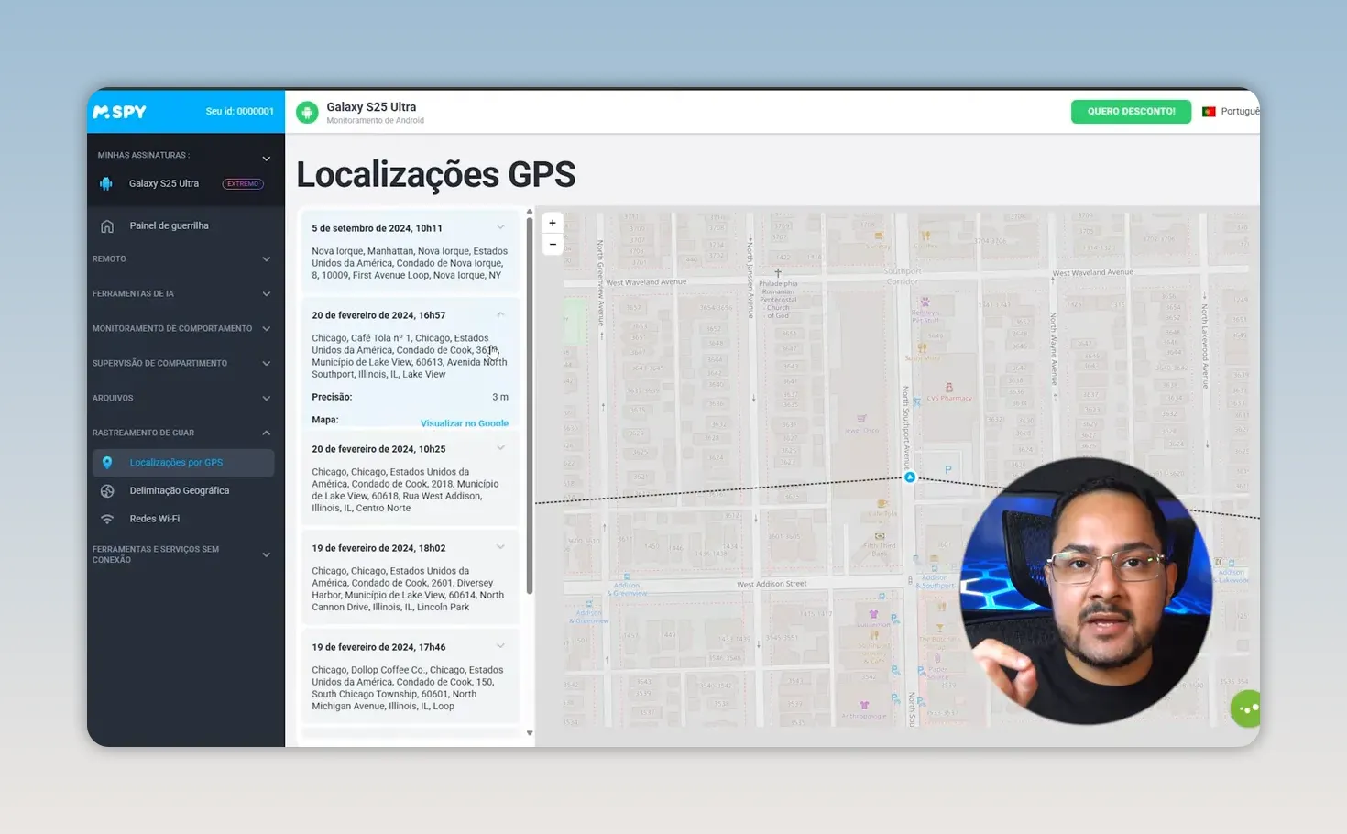Expand the 5 de setembro 10h11 entry

pos(500,227)
